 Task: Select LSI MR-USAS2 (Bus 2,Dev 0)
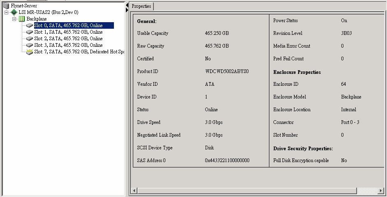[49, 12]
